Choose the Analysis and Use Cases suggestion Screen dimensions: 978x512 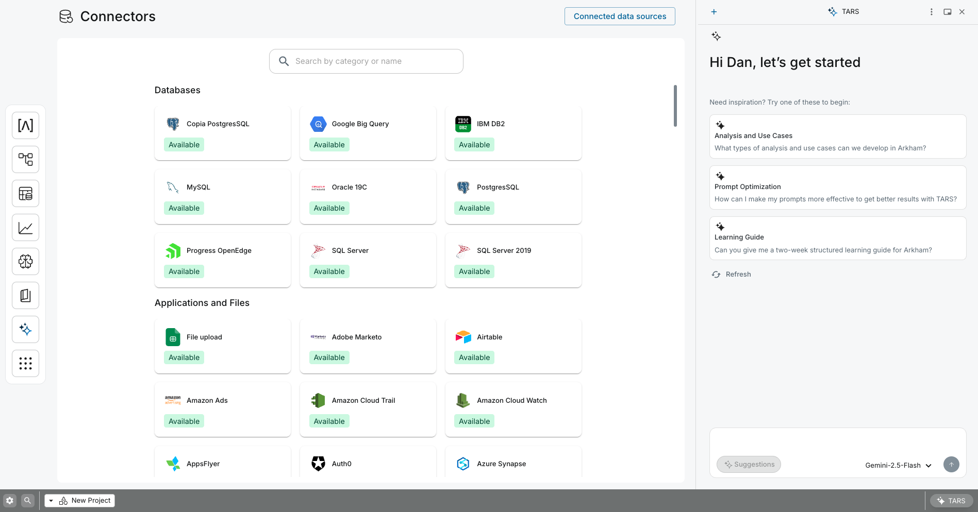(x=838, y=136)
